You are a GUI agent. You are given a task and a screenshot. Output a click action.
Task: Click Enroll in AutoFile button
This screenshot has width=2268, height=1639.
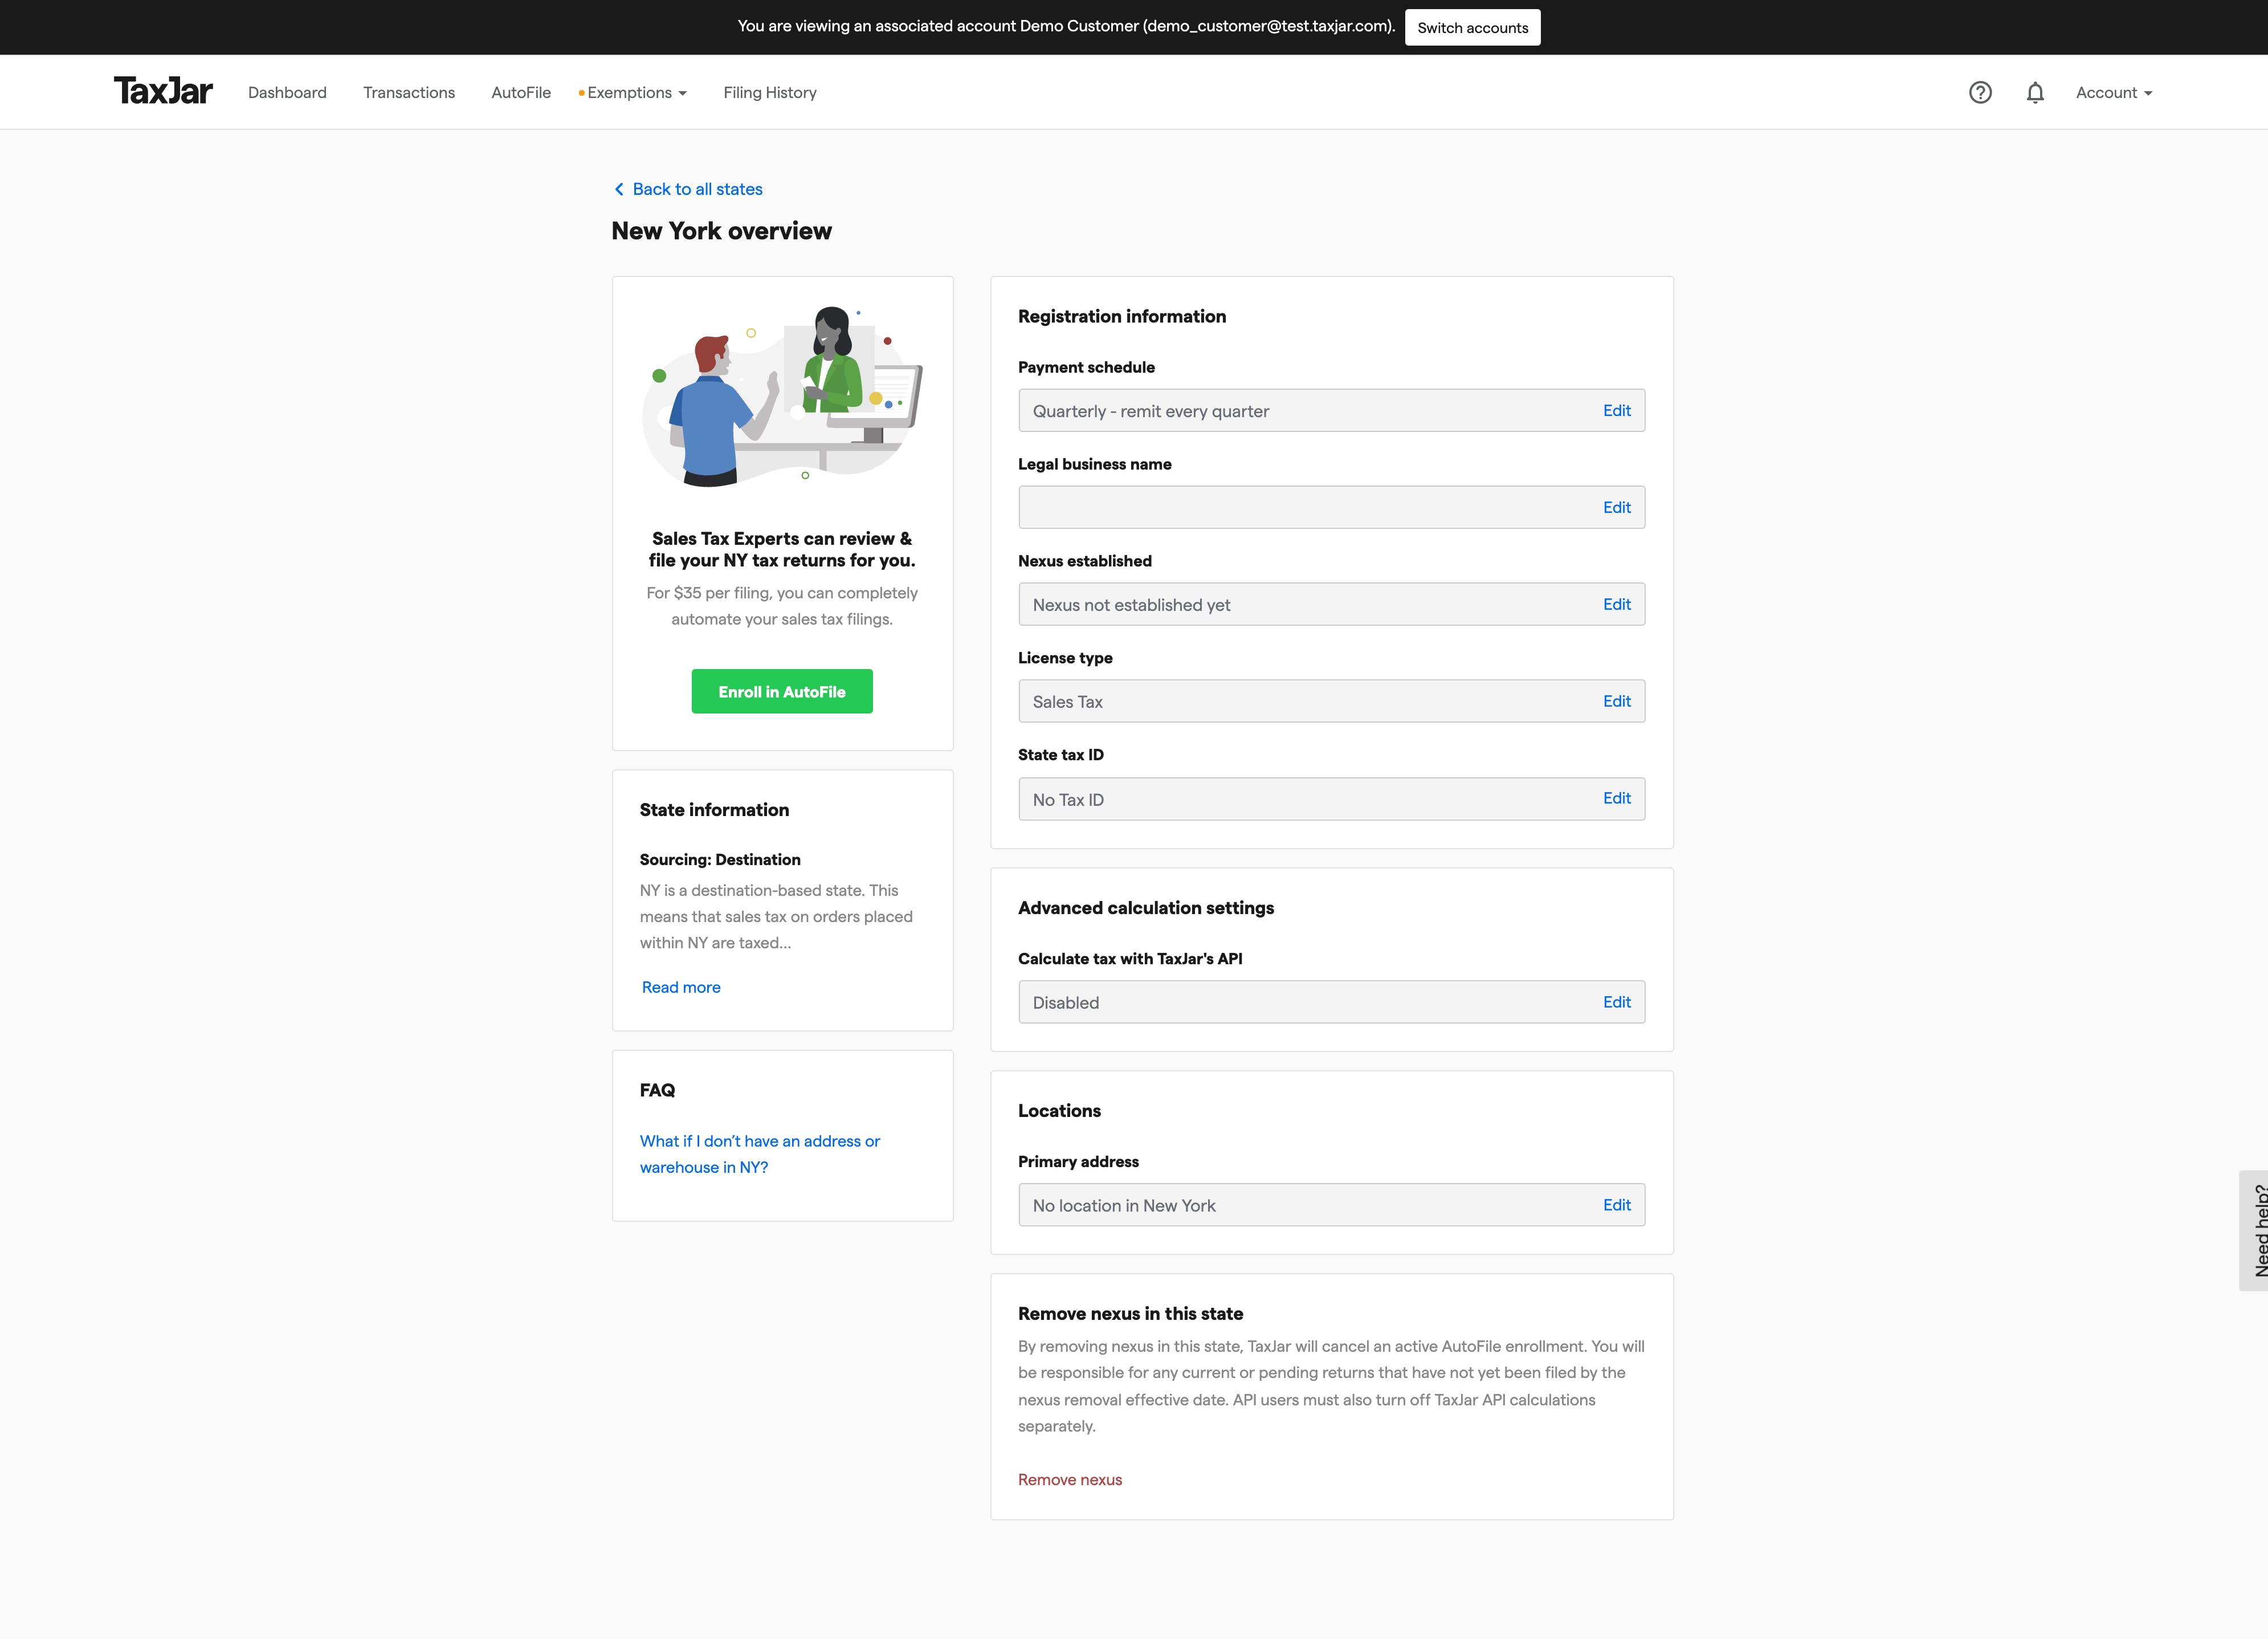coord(782,691)
